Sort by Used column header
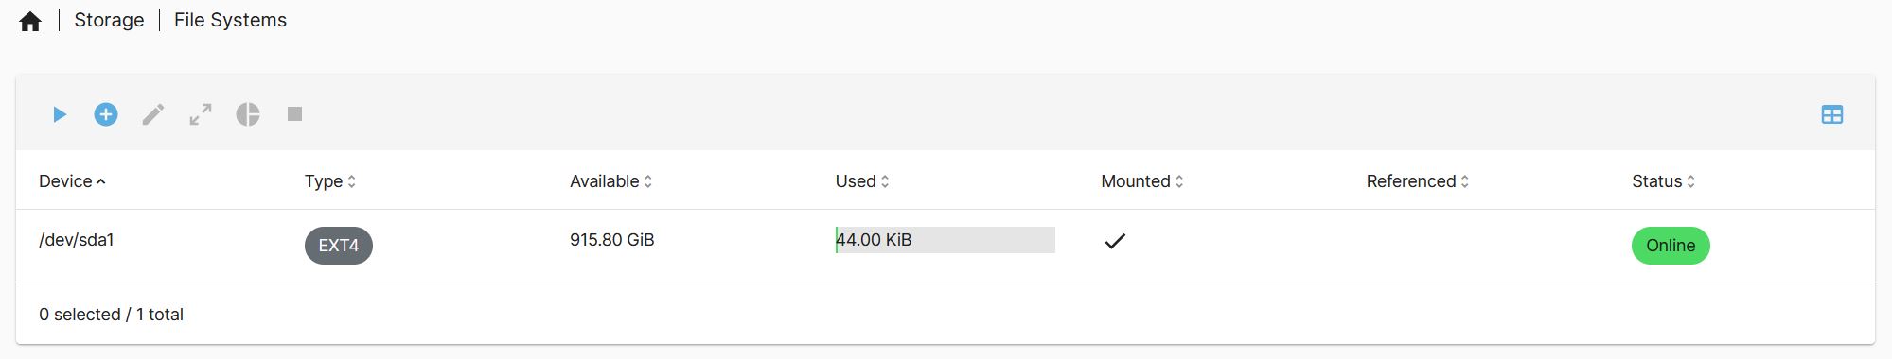Screen dimensions: 1892x359 pos(862,181)
